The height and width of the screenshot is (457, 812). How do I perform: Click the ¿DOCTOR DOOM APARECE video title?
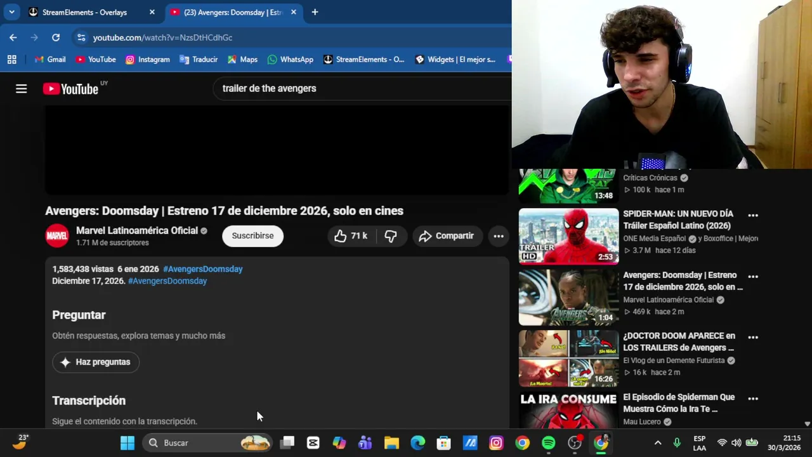(x=679, y=341)
